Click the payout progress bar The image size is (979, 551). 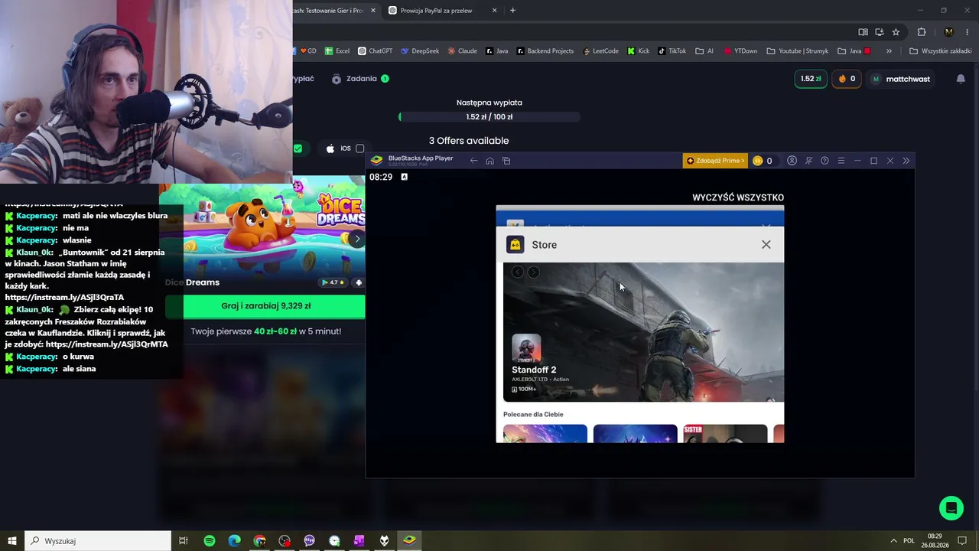click(x=489, y=117)
